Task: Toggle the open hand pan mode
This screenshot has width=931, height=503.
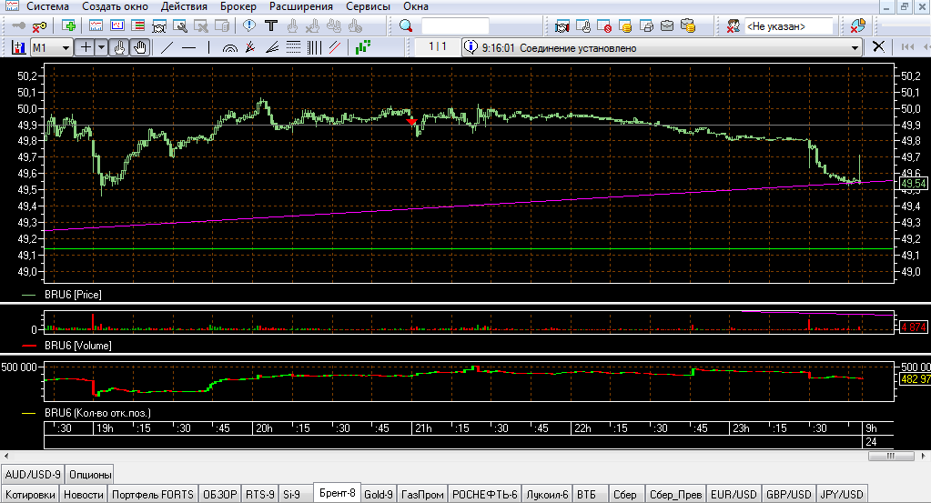Action: [140, 47]
